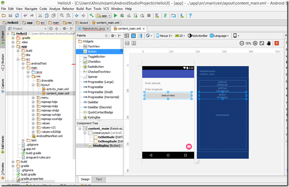Open the File menu

tap(3, 9)
